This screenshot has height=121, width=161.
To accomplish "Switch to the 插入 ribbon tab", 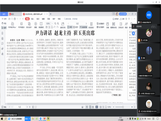I will tap(33, 19).
